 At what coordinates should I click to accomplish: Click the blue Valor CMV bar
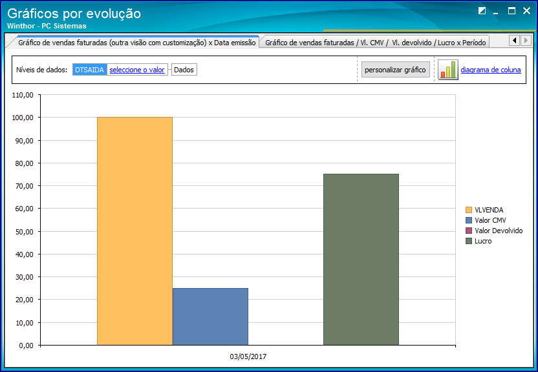pos(210,316)
